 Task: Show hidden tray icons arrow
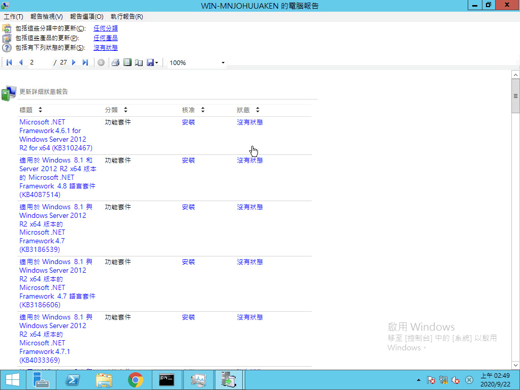[x=418, y=380]
